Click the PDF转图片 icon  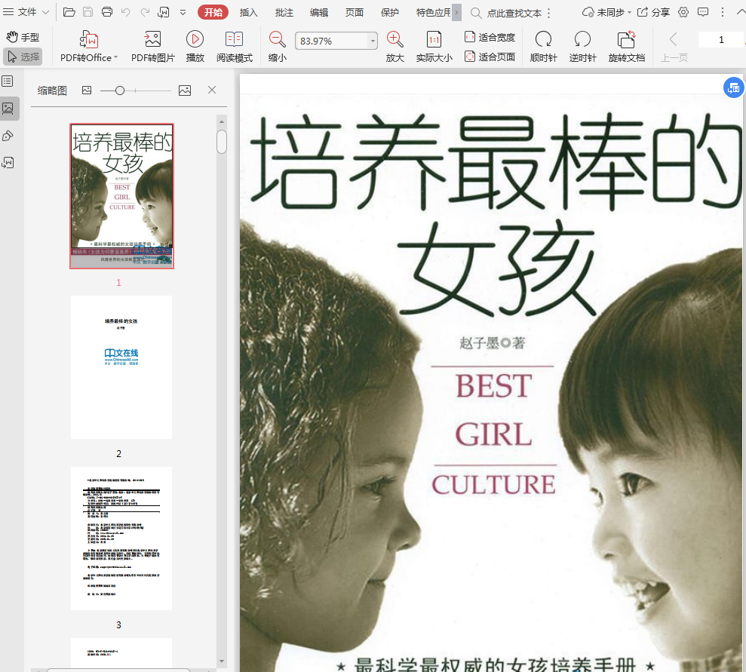click(152, 39)
